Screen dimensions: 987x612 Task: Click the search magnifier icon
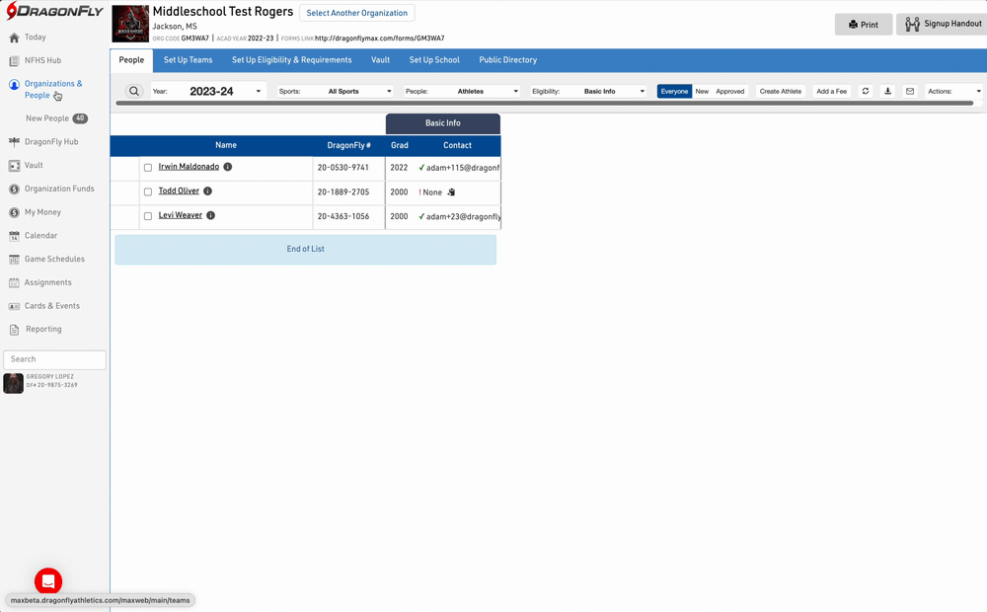134,92
